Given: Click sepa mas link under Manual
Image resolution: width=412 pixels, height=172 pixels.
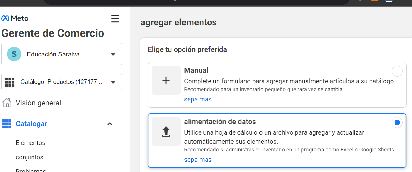Looking at the screenshot, I should point(198,99).
